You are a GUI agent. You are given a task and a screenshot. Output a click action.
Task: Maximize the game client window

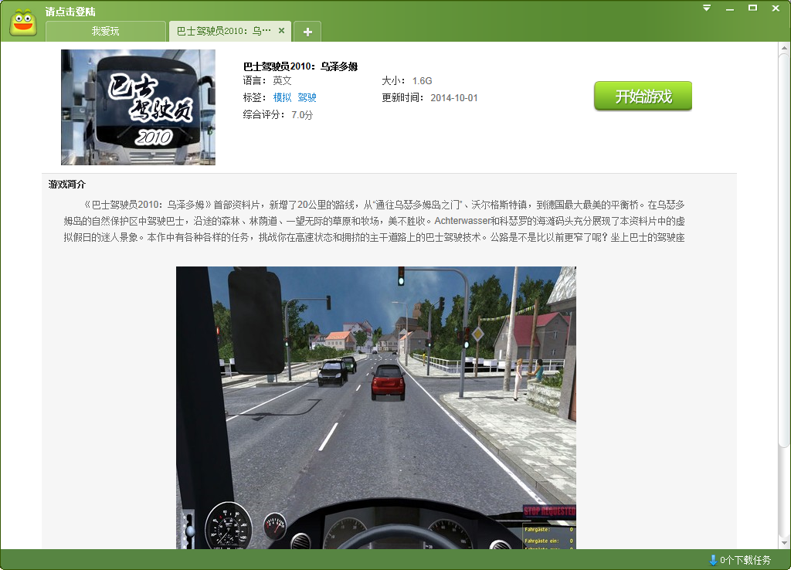[x=752, y=8]
